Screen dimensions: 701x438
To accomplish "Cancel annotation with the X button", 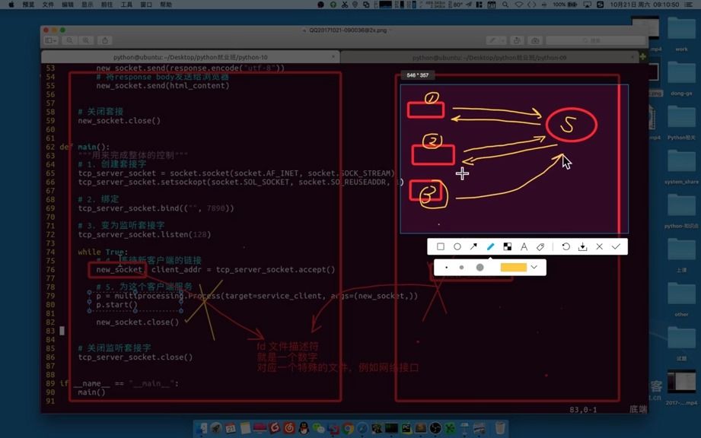I will (x=601, y=246).
